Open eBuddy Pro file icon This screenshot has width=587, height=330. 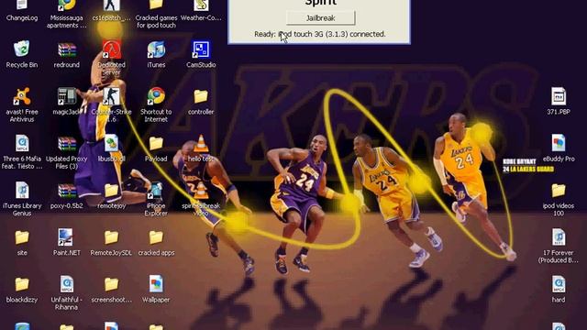(x=559, y=144)
